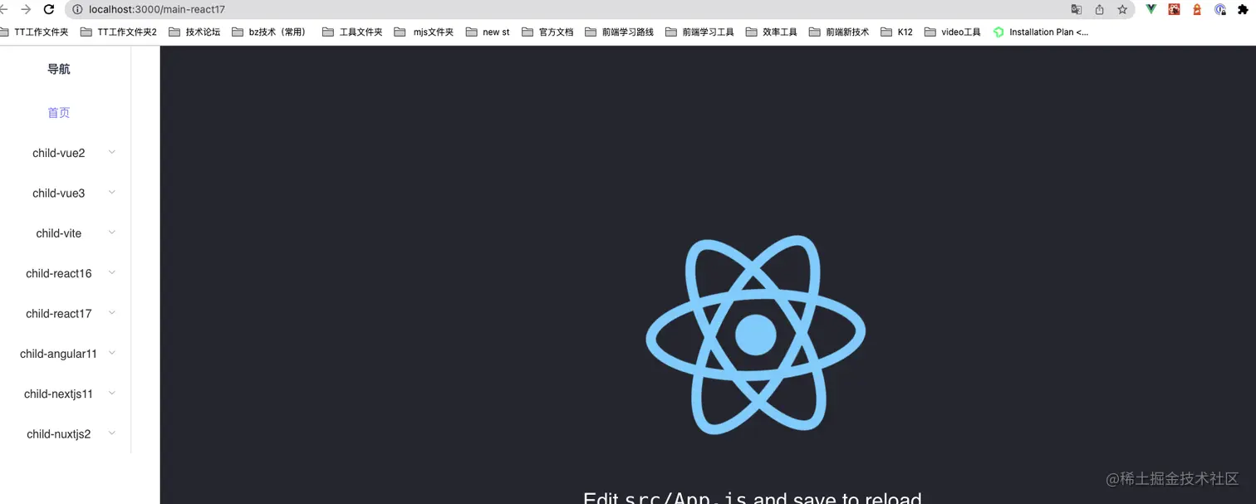Expand child-nuxtjs2 submenu chevron
This screenshot has height=504, width=1256.
tap(112, 433)
